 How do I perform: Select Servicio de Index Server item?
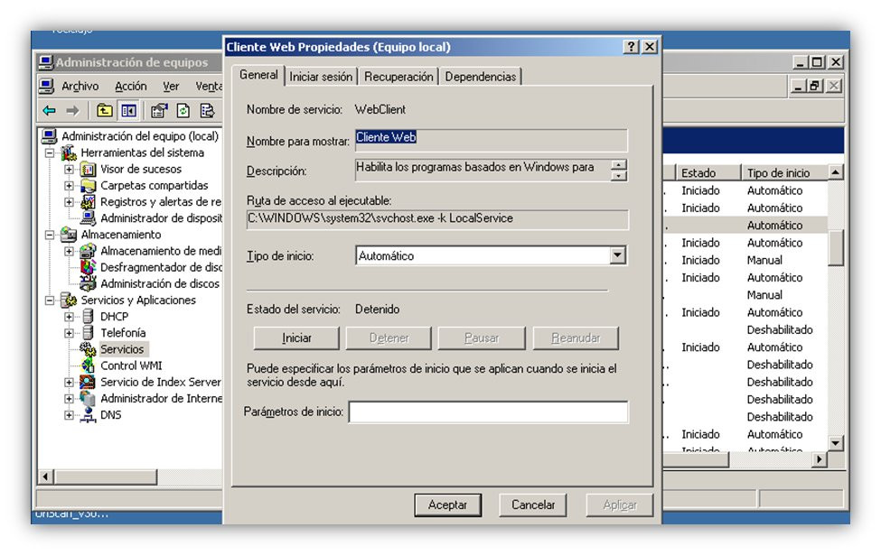pos(160,382)
